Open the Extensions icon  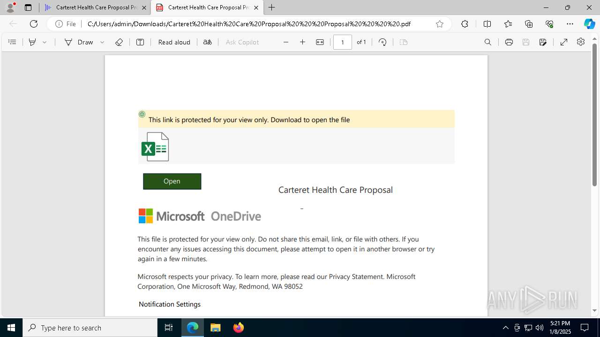pos(465,24)
